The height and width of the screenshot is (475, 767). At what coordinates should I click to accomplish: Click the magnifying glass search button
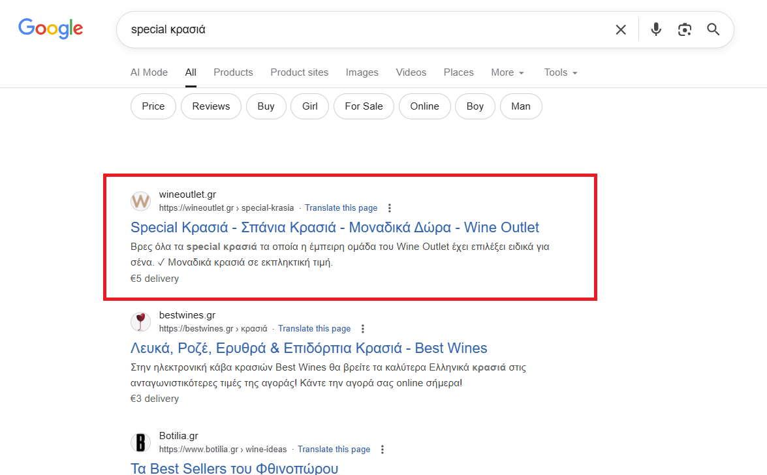(713, 29)
